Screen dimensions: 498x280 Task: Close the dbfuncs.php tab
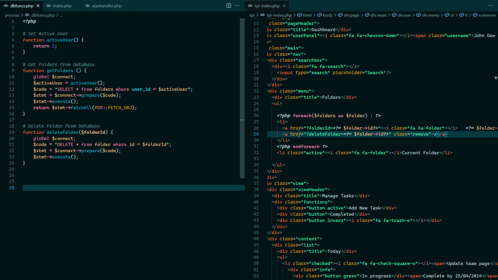pyautogui.click(x=38, y=6)
